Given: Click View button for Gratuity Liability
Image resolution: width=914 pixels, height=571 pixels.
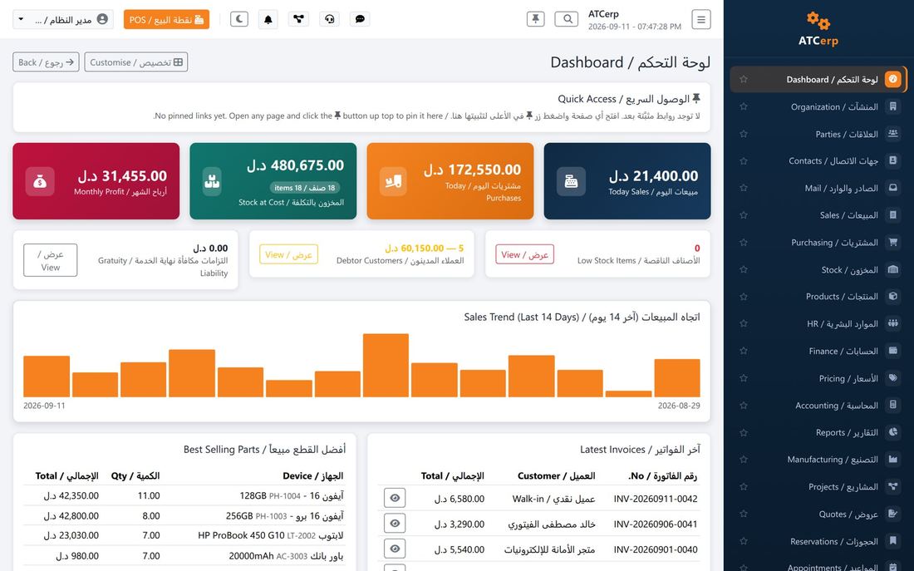Looking at the screenshot, I should pos(50,260).
